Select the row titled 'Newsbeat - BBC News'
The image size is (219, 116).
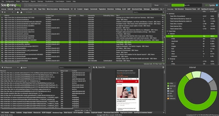point(82,61)
